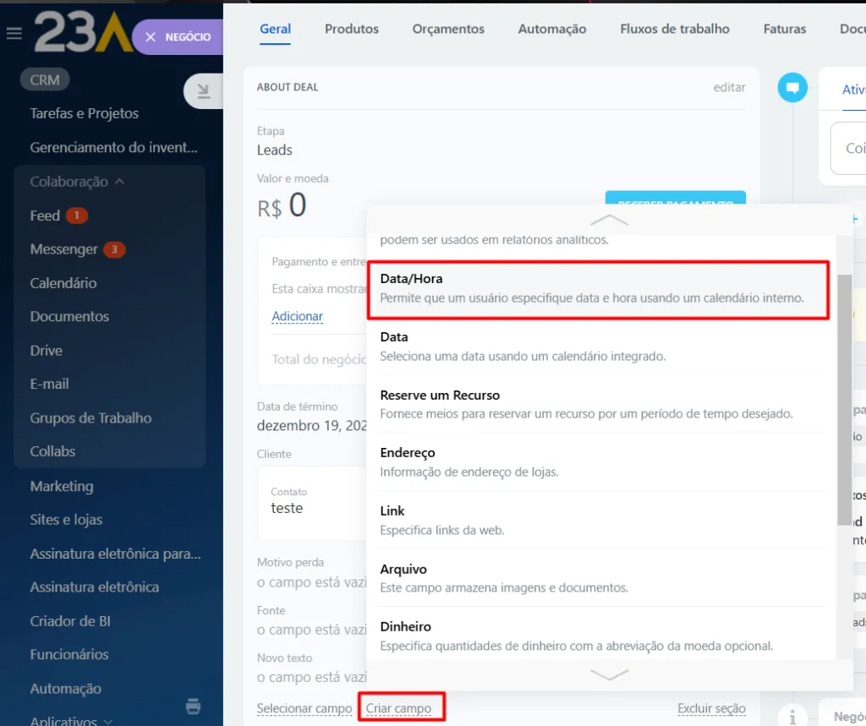Switch to the Produtos tab
Viewport: 866px width, 726px height.
(351, 29)
